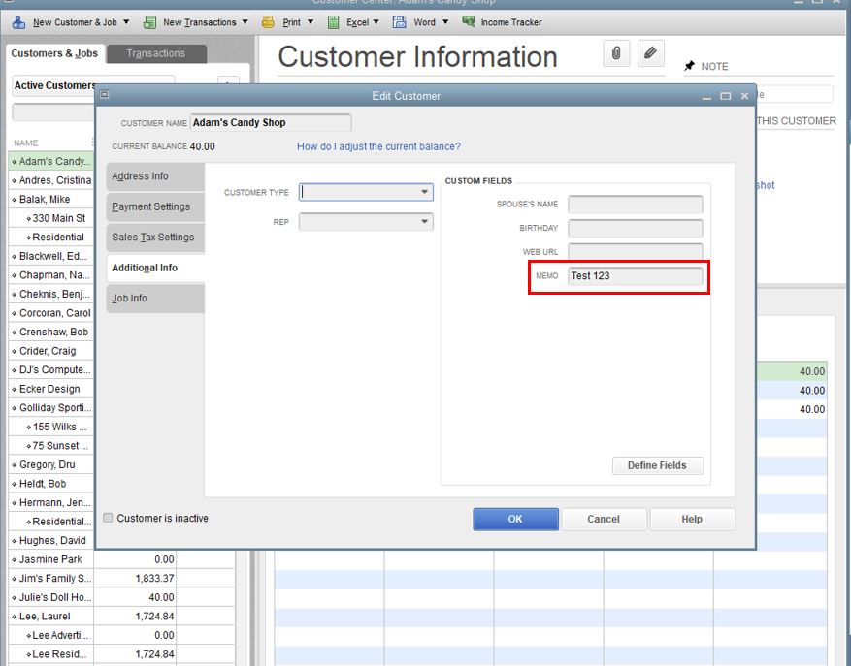Select Hughes, David in customer list
The height and width of the screenshot is (666, 851).
click(x=51, y=541)
